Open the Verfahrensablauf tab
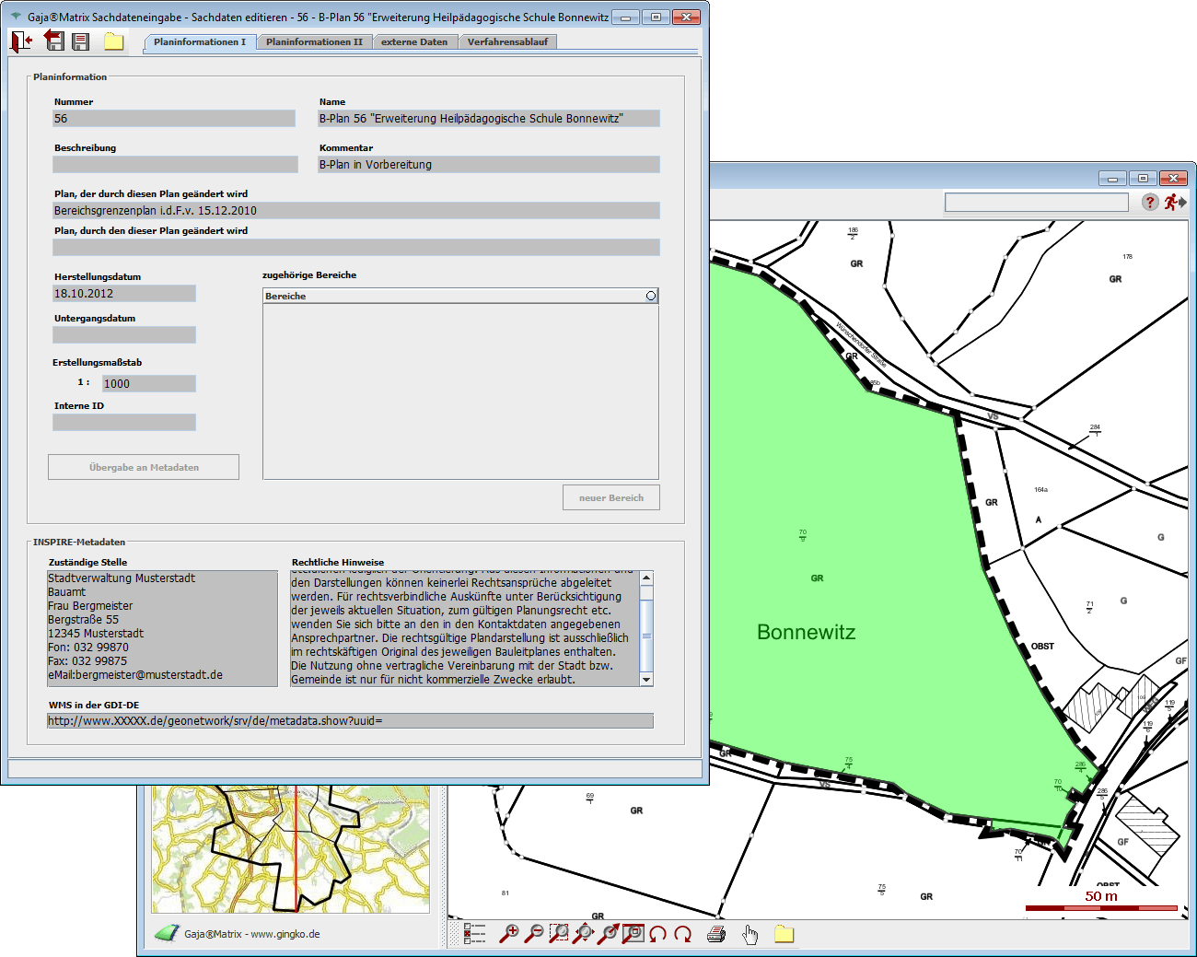This screenshot has height=957, width=1197. pyautogui.click(x=507, y=41)
